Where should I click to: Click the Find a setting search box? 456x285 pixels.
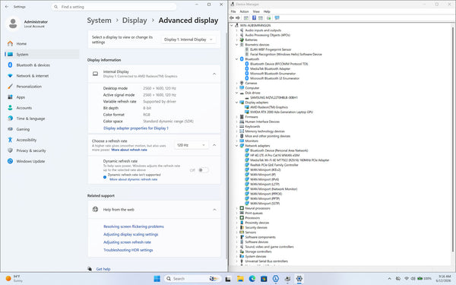point(114,7)
